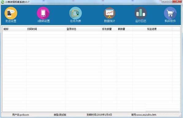Click 用户名:pc6com in status bar
Viewport: 183px width, 118px height.
click(21, 115)
